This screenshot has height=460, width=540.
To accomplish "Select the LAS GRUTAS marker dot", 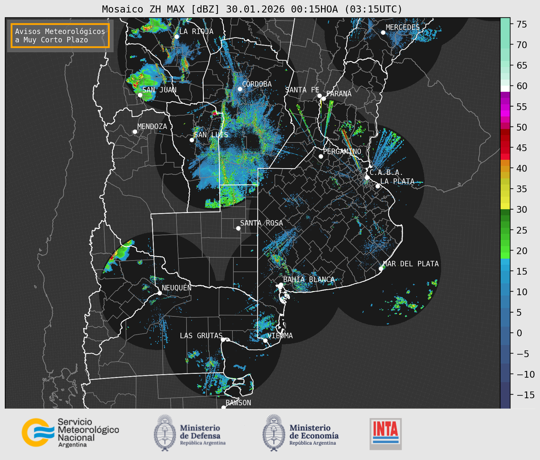I will (x=223, y=340).
